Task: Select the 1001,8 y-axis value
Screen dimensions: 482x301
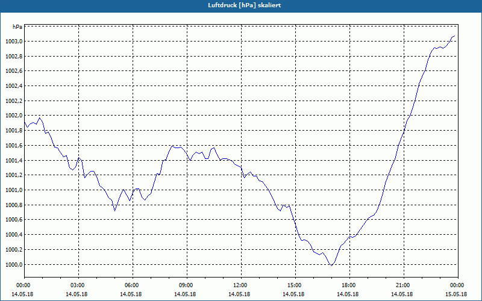Action: [14, 131]
